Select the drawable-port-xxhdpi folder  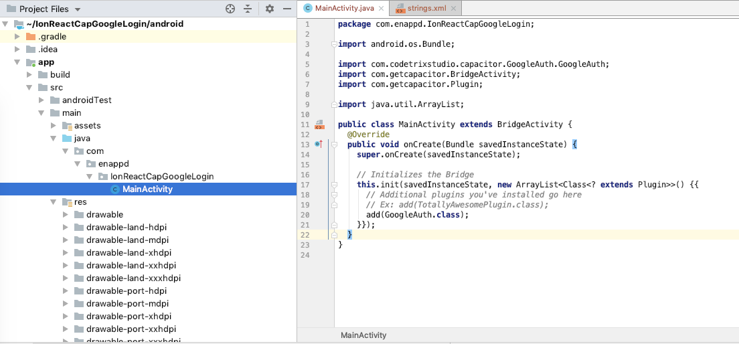pos(131,329)
